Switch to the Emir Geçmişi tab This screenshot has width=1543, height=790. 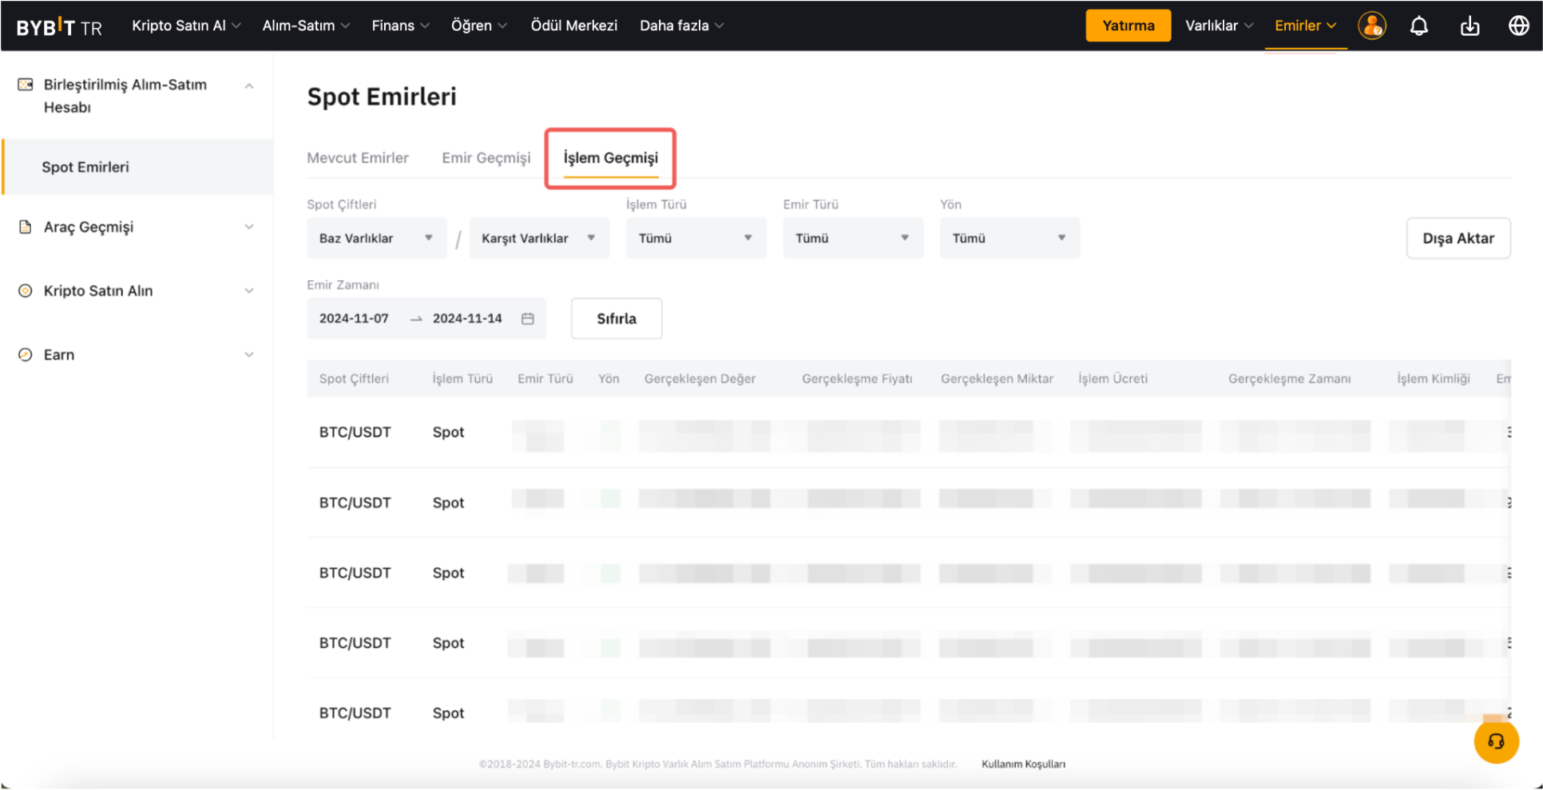click(486, 158)
